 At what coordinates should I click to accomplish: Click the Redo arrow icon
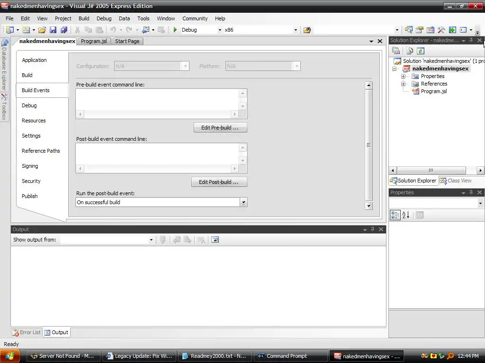click(129, 30)
